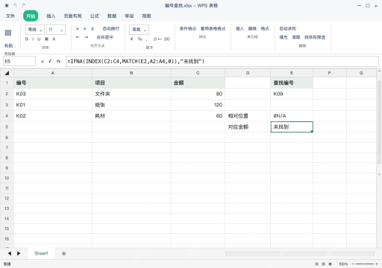This screenshot has height=268, width=382.
Task: Click the right-align icon in 对齐方式
Action: 93,29
